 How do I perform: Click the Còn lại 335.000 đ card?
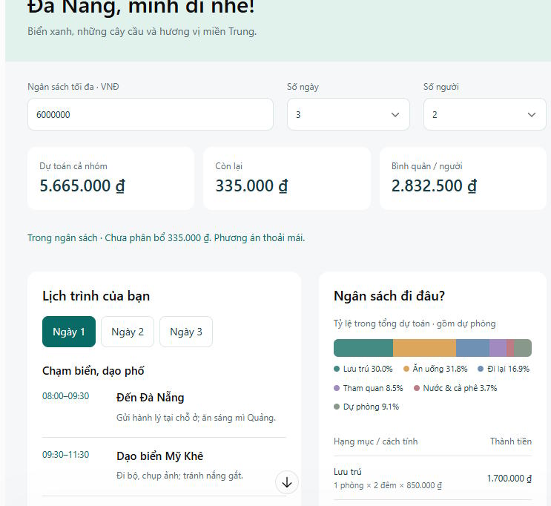click(287, 179)
